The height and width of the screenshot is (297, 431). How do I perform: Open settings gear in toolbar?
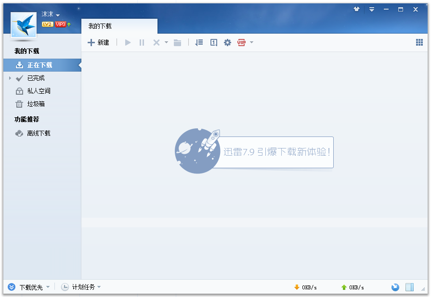point(228,42)
